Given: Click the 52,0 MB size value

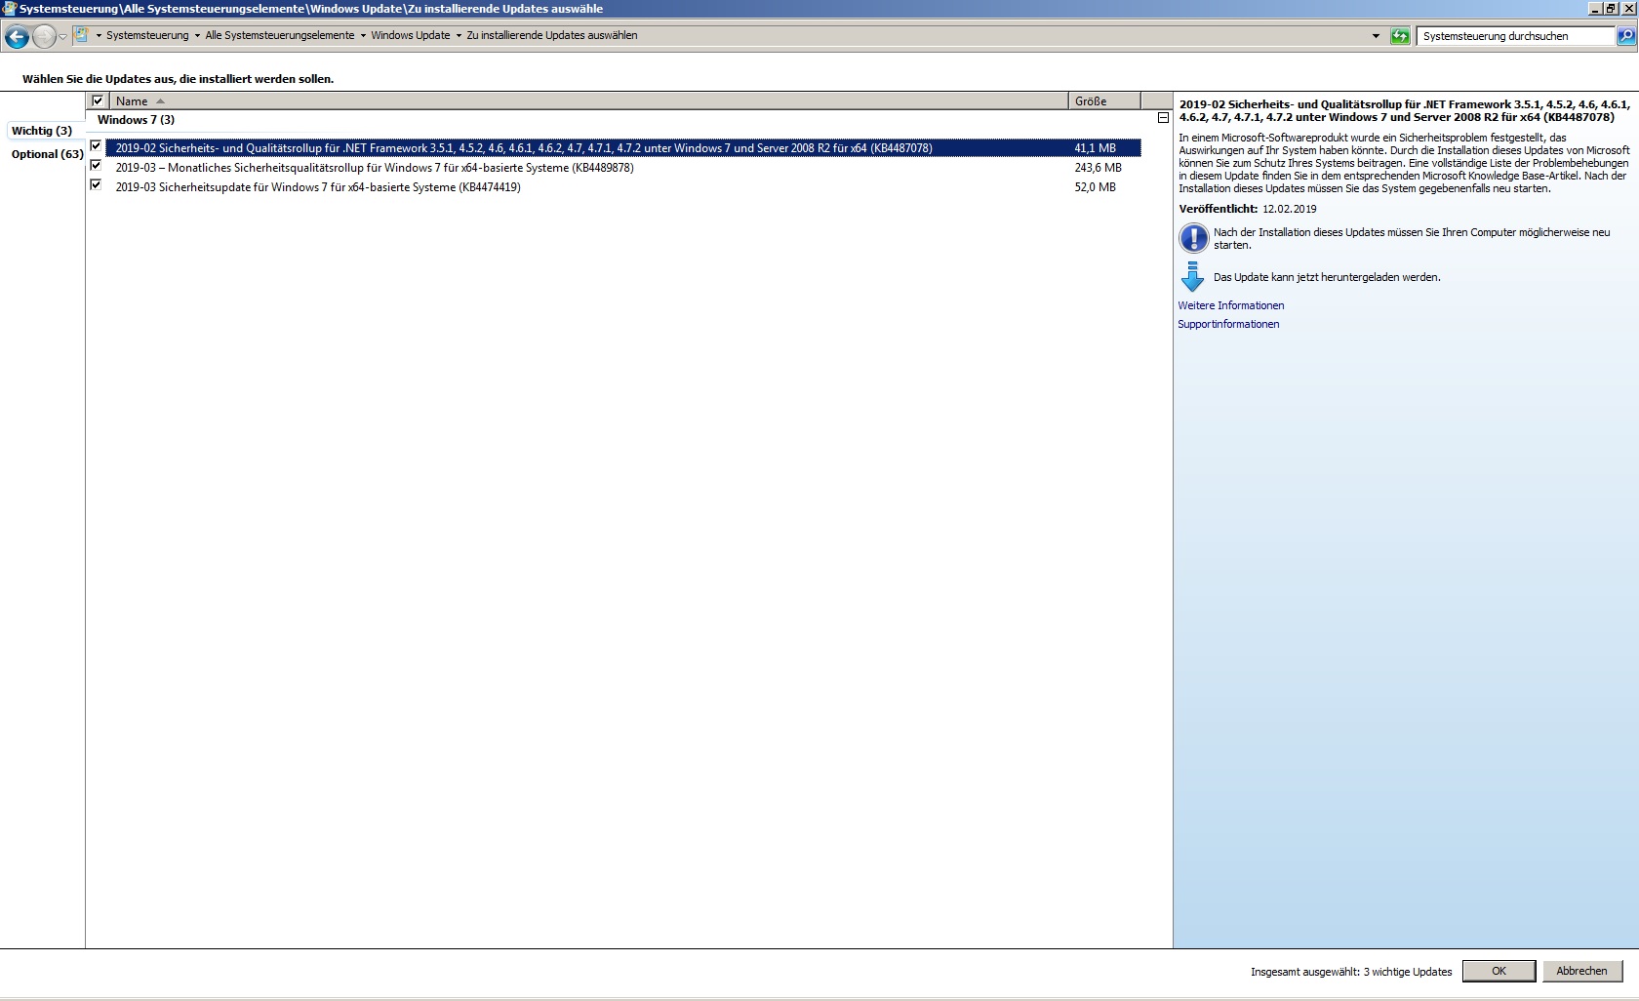Looking at the screenshot, I should (x=1095, y=187).
